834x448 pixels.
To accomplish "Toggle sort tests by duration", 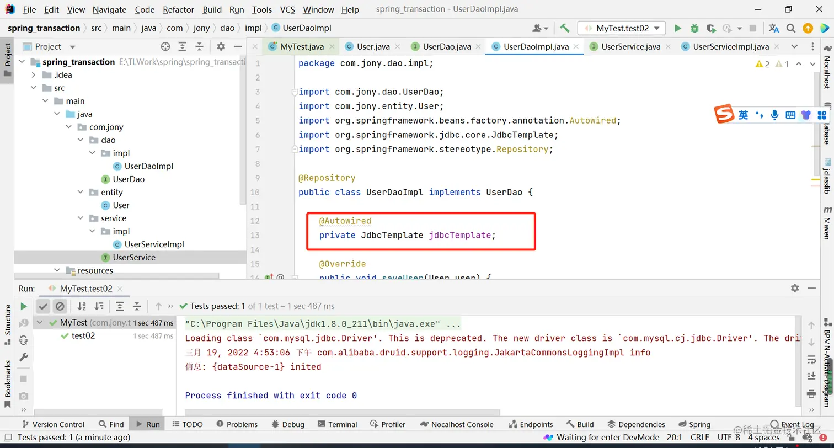I will tap(99, 306).
